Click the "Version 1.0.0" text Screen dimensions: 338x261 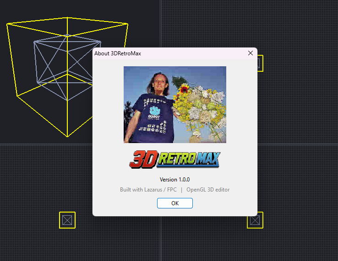(175, 180)
